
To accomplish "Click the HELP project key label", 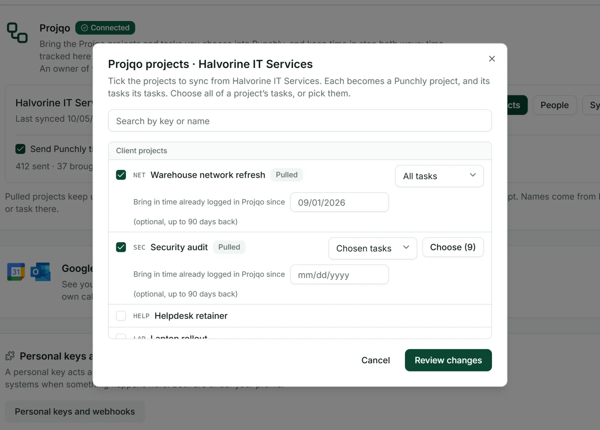I will (141, 316).
